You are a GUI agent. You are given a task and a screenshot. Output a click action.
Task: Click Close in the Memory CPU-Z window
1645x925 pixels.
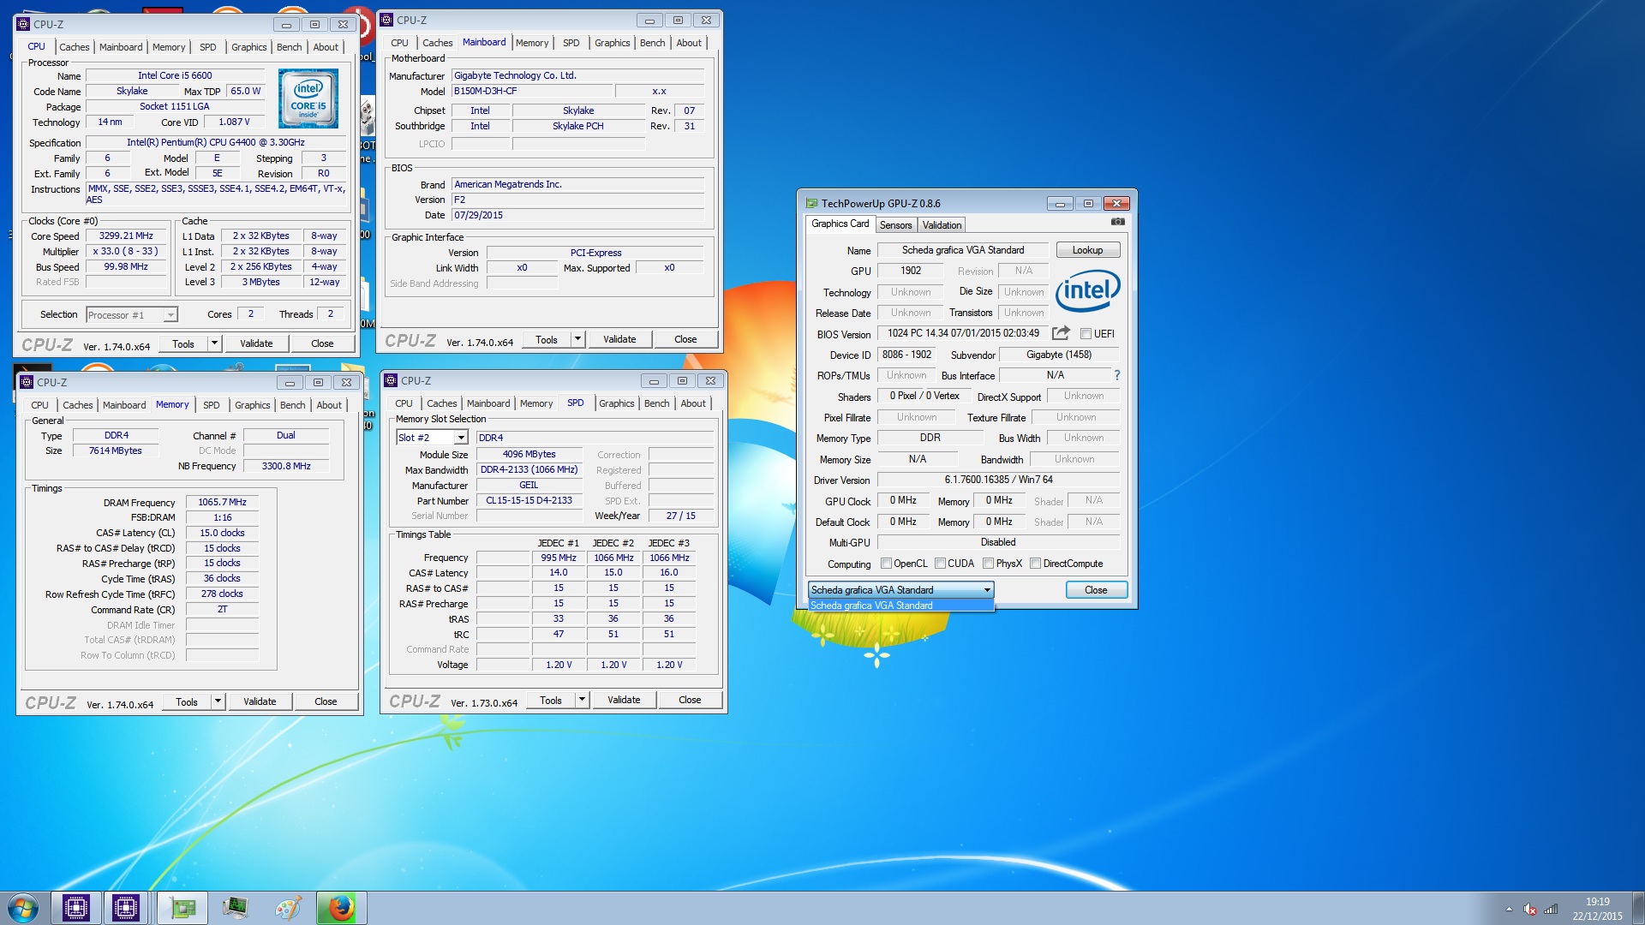[326, 701]
